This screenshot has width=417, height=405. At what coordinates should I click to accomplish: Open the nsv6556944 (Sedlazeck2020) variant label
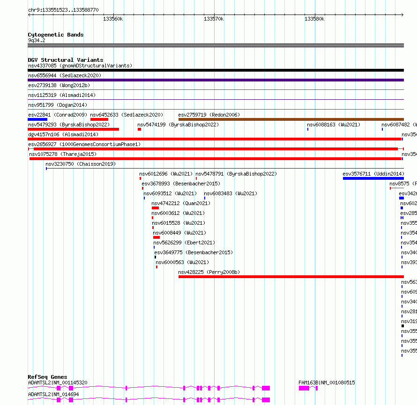click(65, 75)
